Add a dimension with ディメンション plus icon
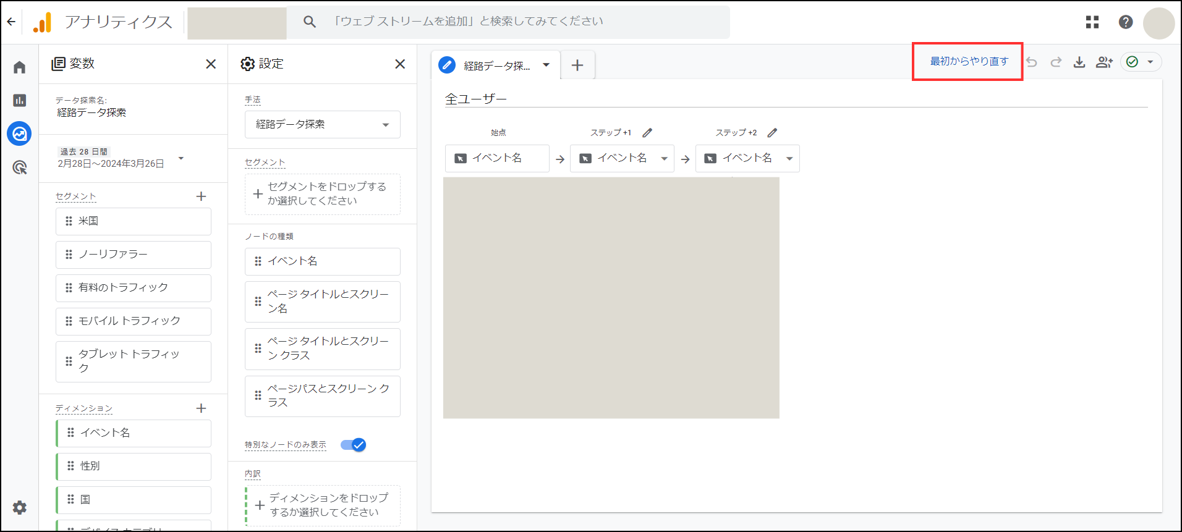This screenshot has width=1182, height=532. (x=201, y=408)
